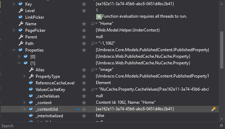The width and height of the screenshot is (225, 129).
Task: Click the scrollbar up arrow
Action: click(222, 4)
